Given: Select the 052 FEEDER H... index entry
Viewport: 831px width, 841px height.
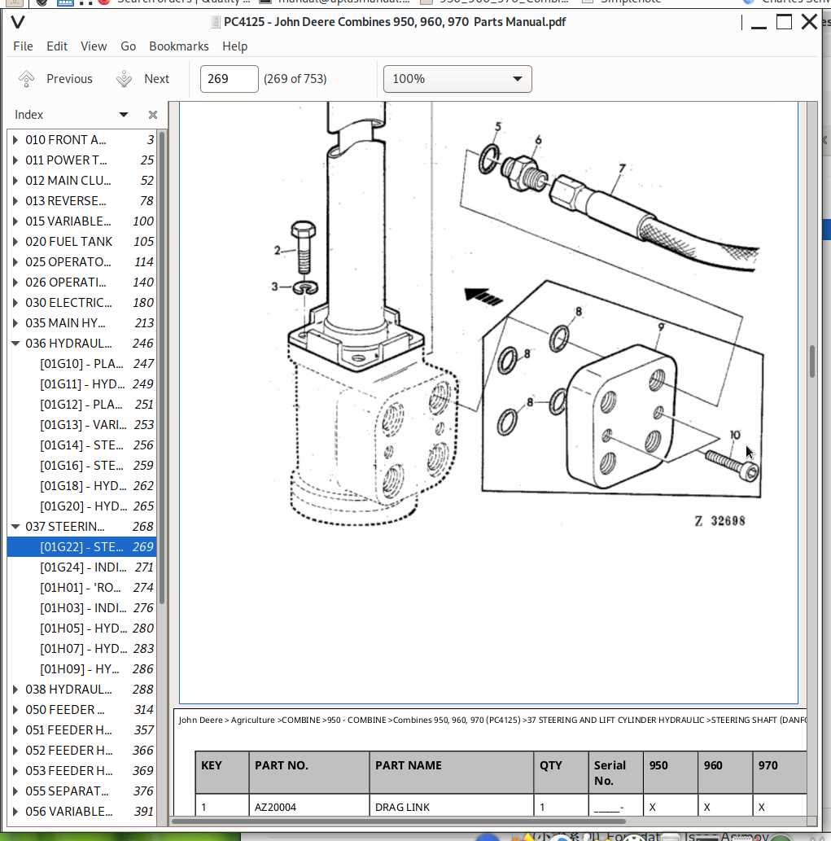Looking at the screenshot, I should 82,751.
